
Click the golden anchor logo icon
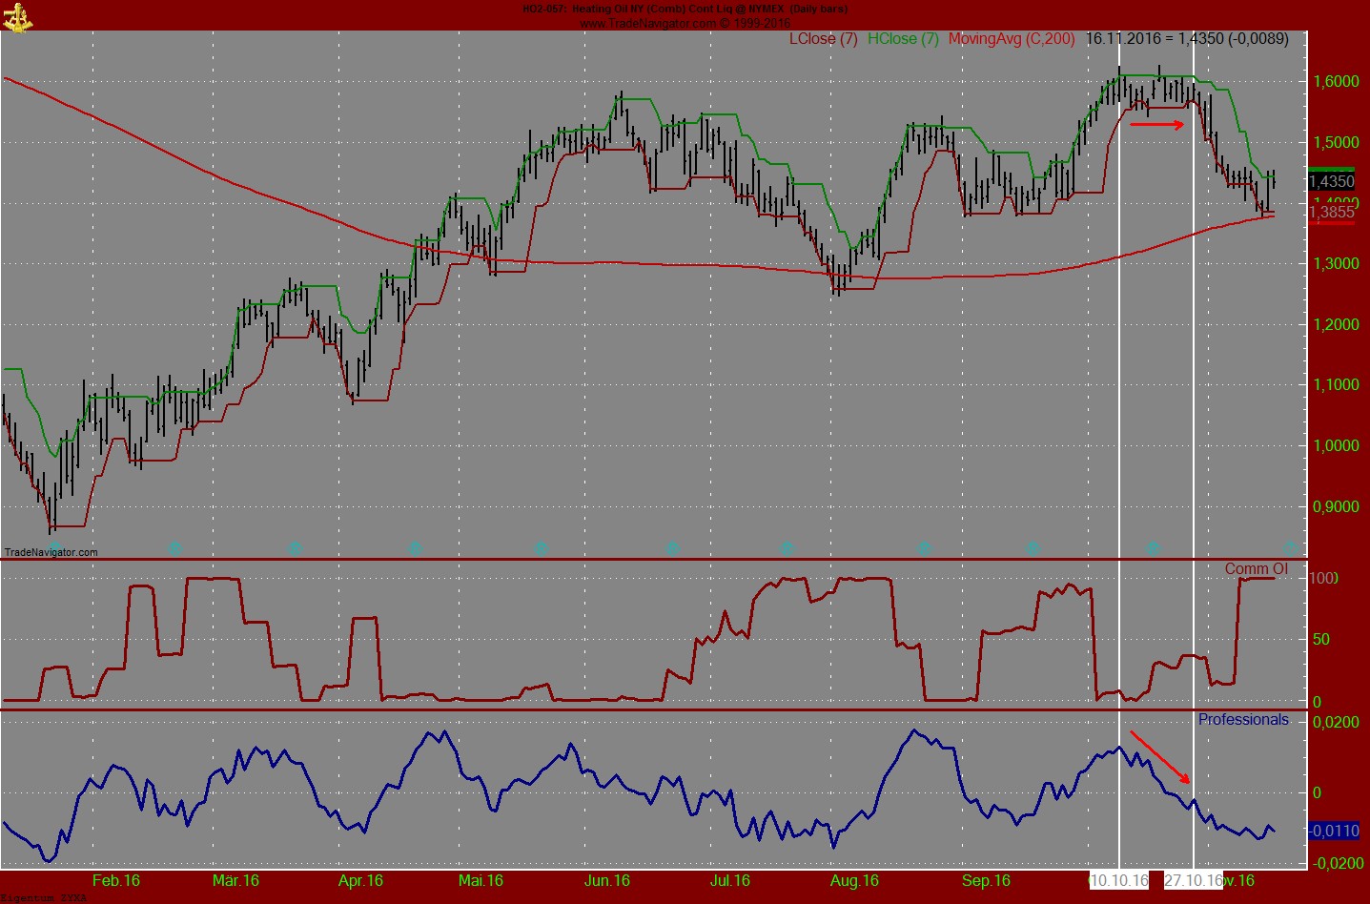[20, 15]
